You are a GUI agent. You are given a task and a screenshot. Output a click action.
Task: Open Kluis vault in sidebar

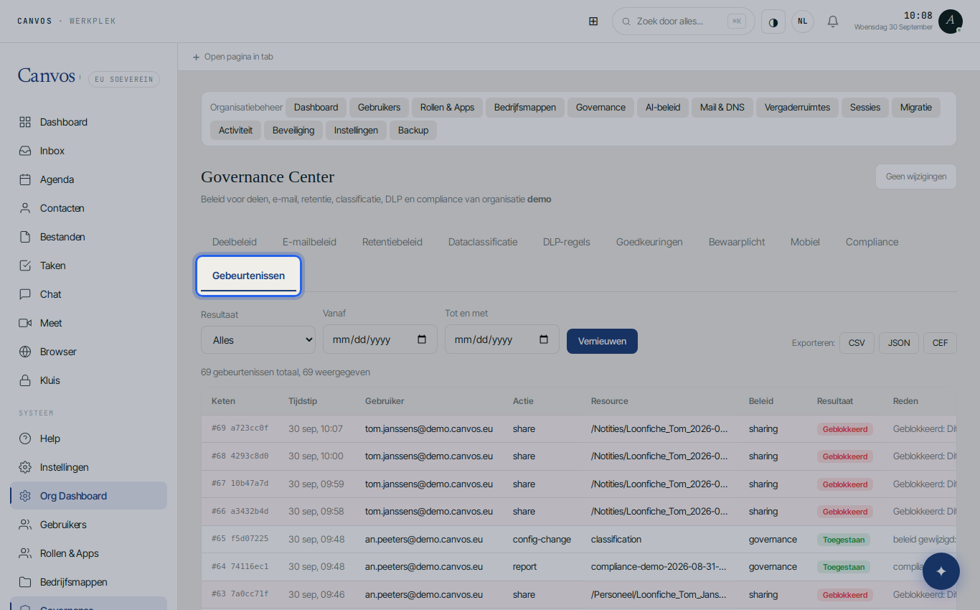coord(89,380)
